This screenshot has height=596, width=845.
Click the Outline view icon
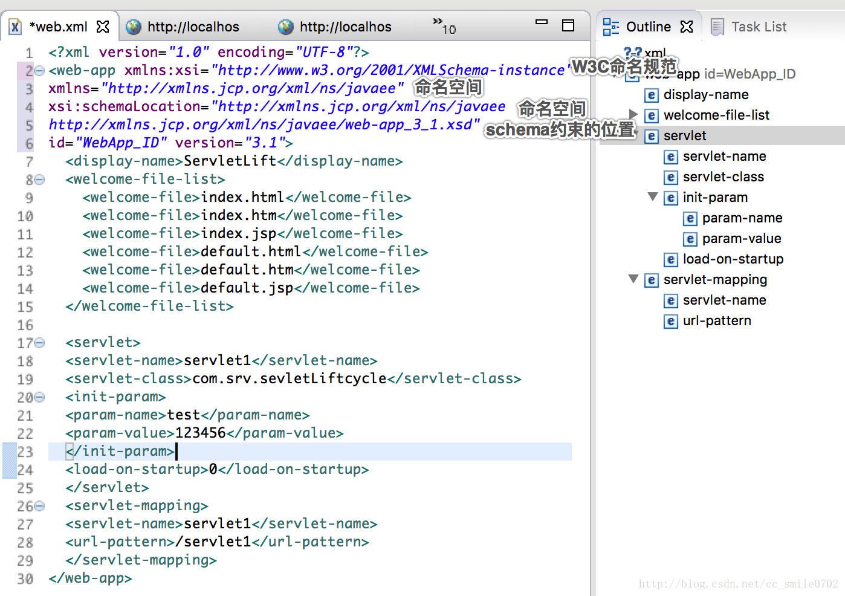click(611, 27)
